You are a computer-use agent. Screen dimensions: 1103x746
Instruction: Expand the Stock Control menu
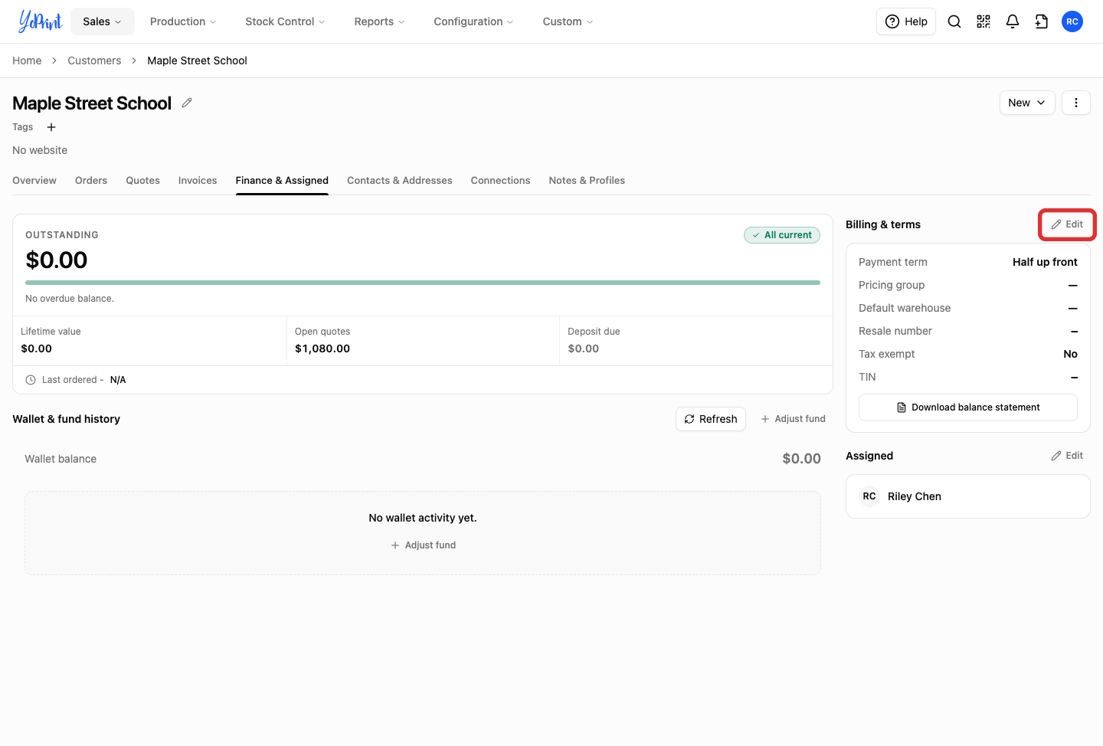[x=285, y=21]
